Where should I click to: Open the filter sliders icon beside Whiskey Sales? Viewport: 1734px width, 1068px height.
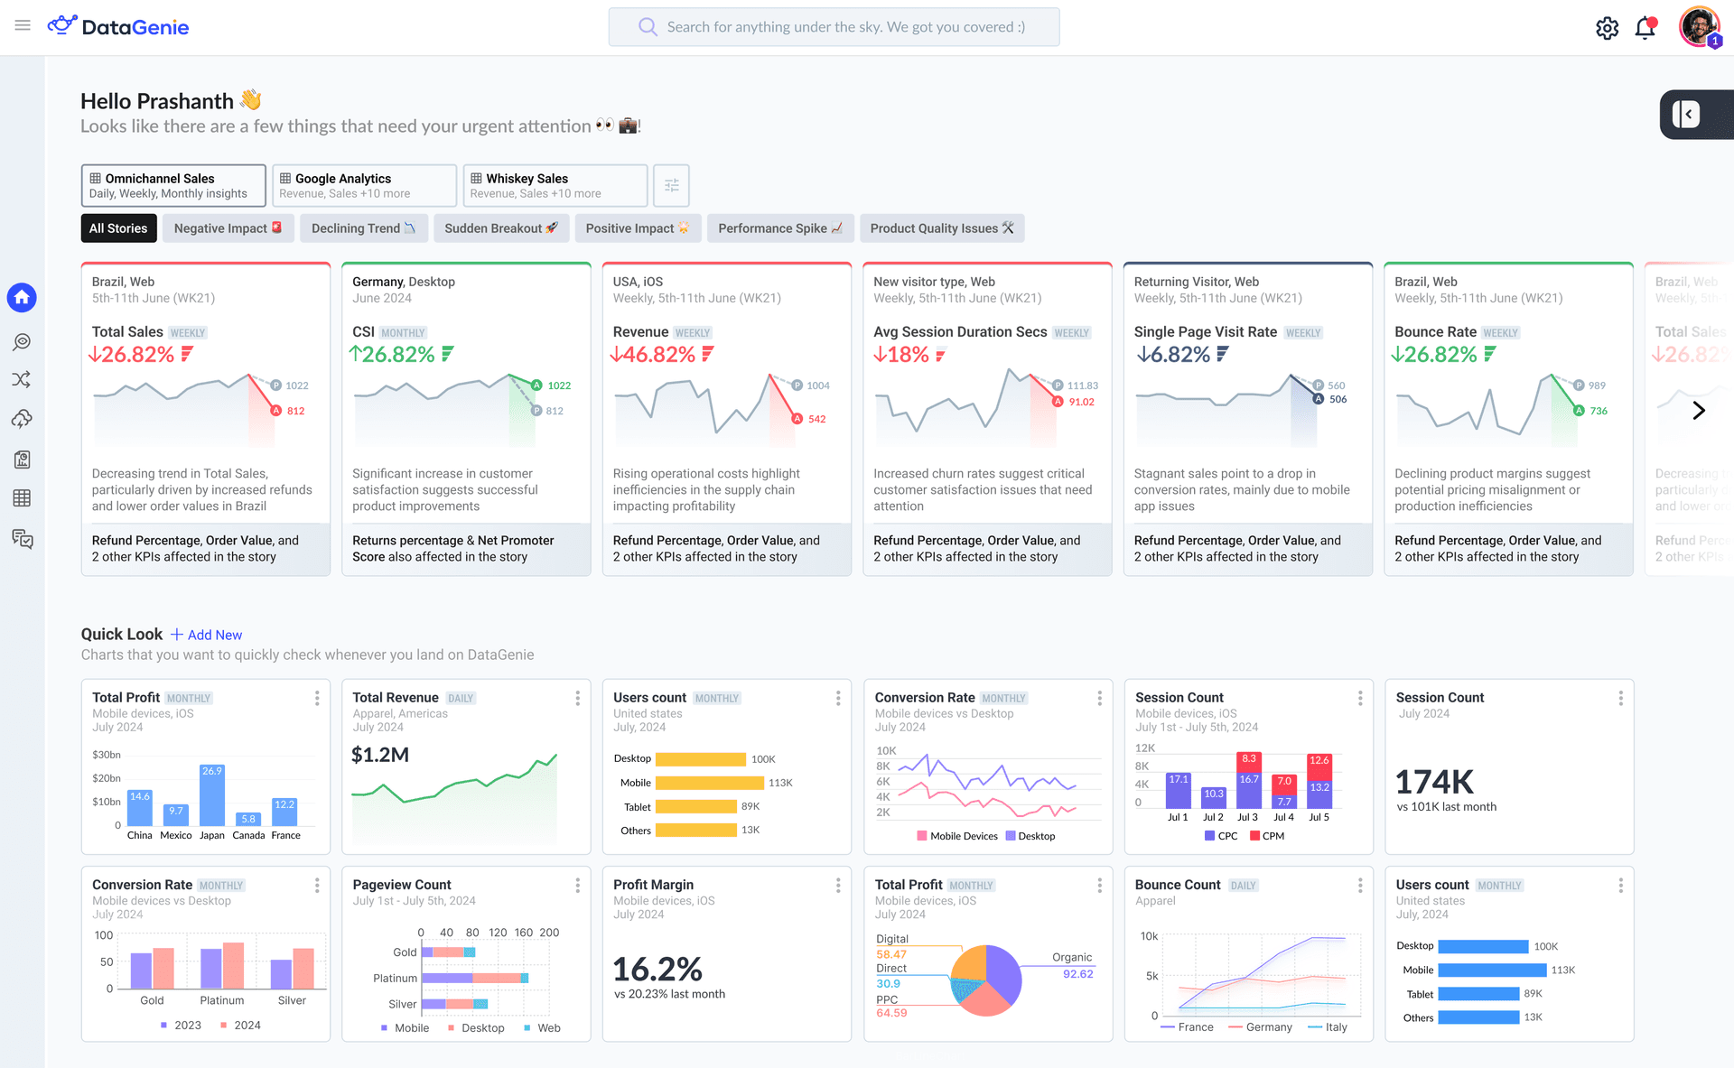671,185
